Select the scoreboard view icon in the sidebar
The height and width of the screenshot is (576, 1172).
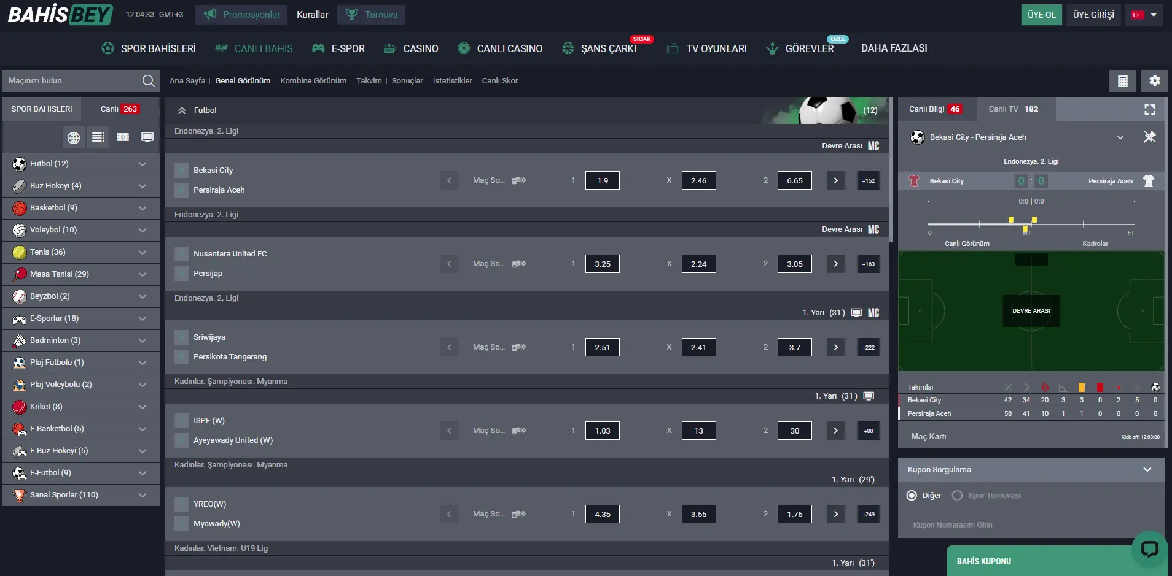[123, 137]
